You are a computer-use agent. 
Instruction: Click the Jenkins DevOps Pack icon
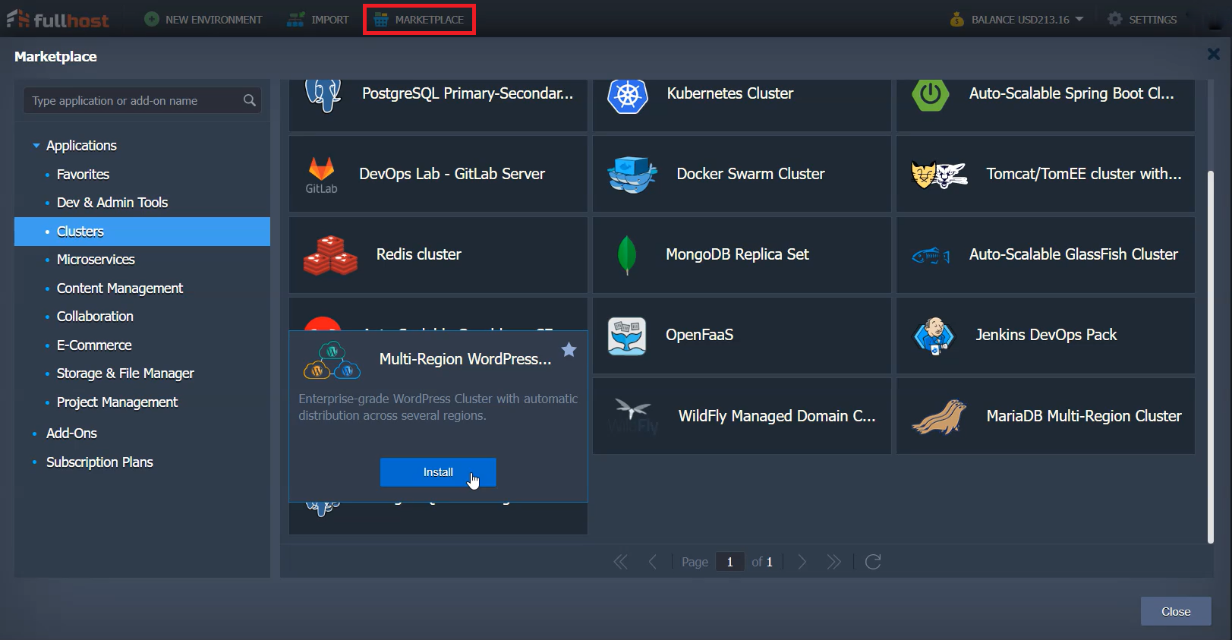pos(934,336)
